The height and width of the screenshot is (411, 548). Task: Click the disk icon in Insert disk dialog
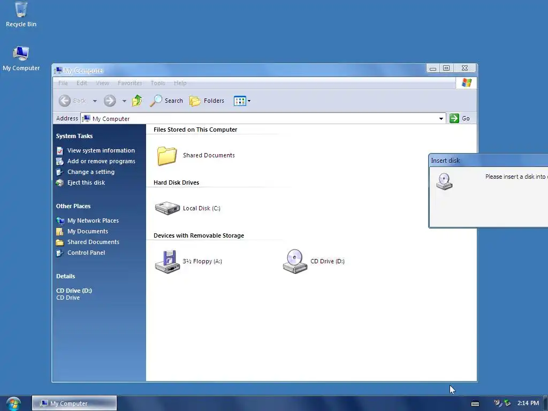tap(444, 181)
